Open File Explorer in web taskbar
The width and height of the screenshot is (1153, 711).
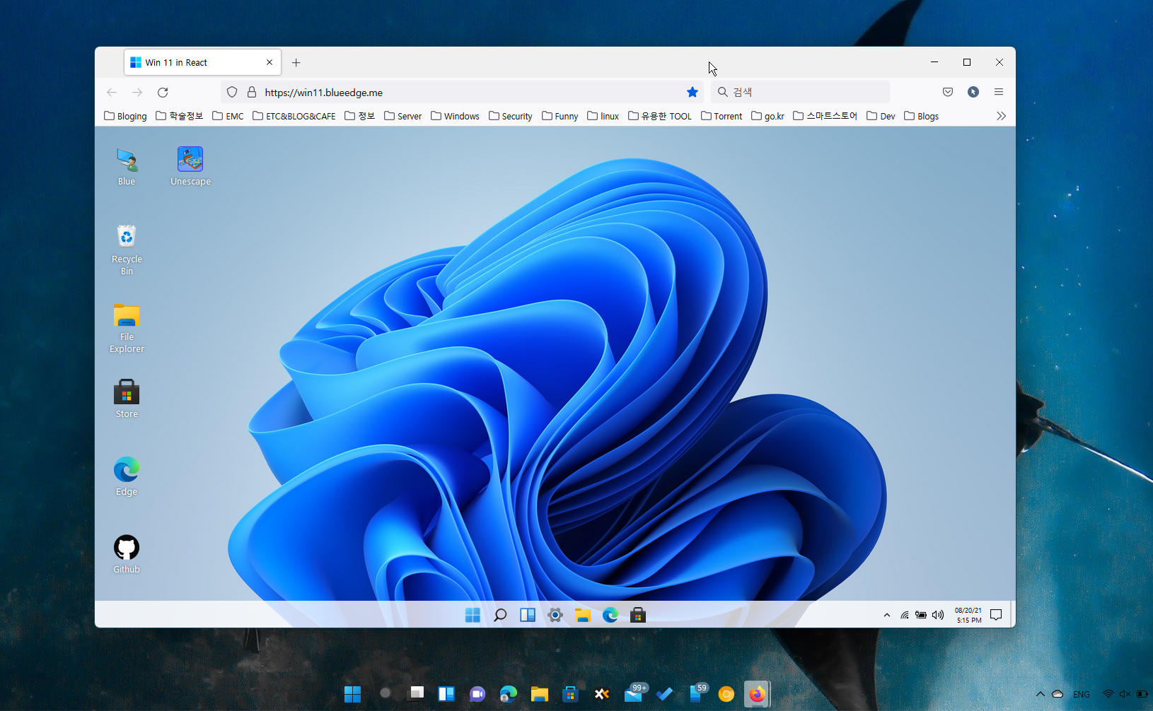click(583, 615)
